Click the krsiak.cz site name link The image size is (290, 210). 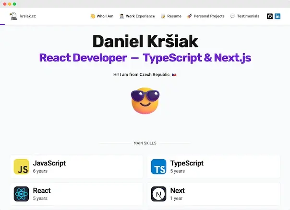(x=28, y=16)
